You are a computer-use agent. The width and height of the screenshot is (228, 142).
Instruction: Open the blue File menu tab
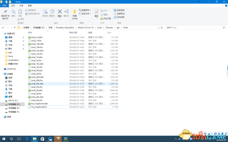pos(4,5)
